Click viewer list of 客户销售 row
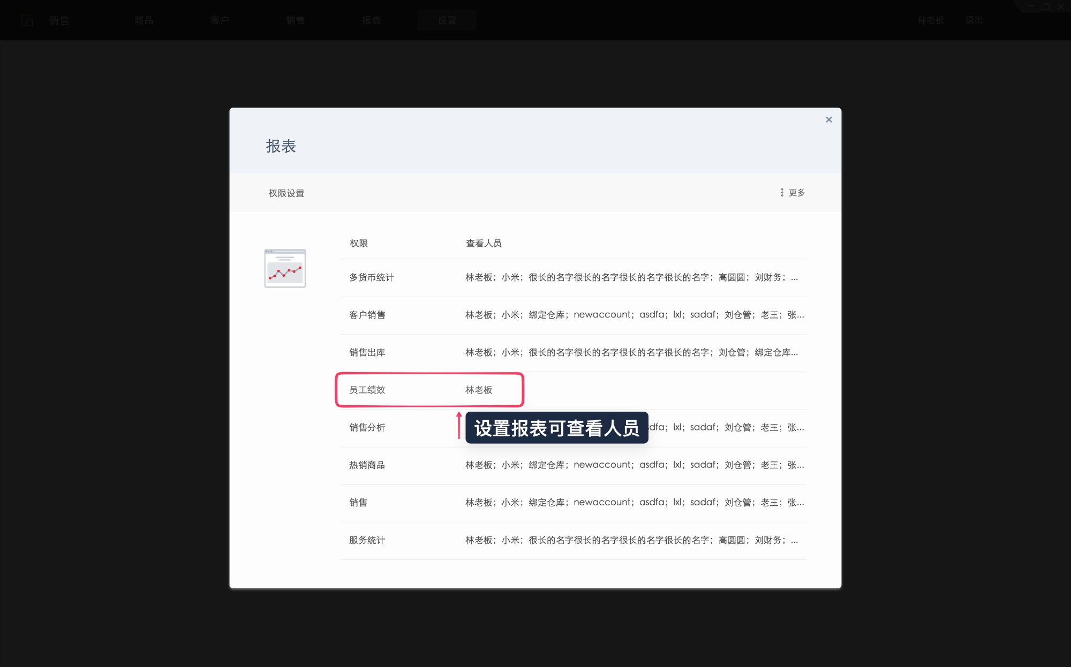 click(x=635, y=315)
